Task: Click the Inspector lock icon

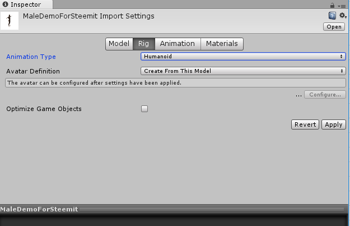Action: (333, 4)
